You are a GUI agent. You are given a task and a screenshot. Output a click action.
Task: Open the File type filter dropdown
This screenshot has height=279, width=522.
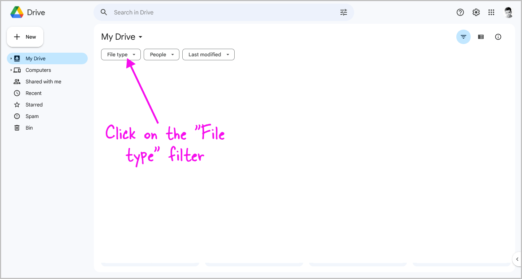point(121,54)
